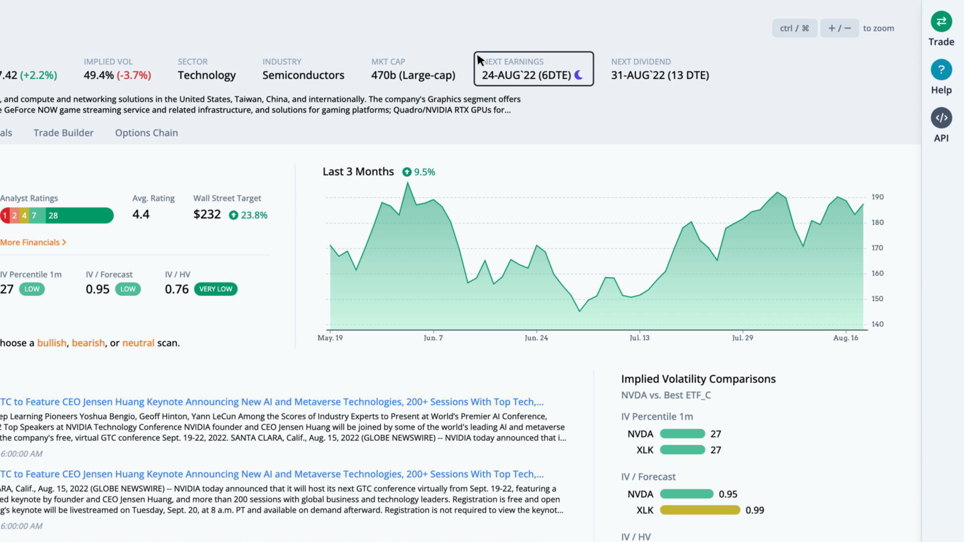Select the bearish scan option
The width and height of the screenshot is (964, 542).
tap(88, 343)
